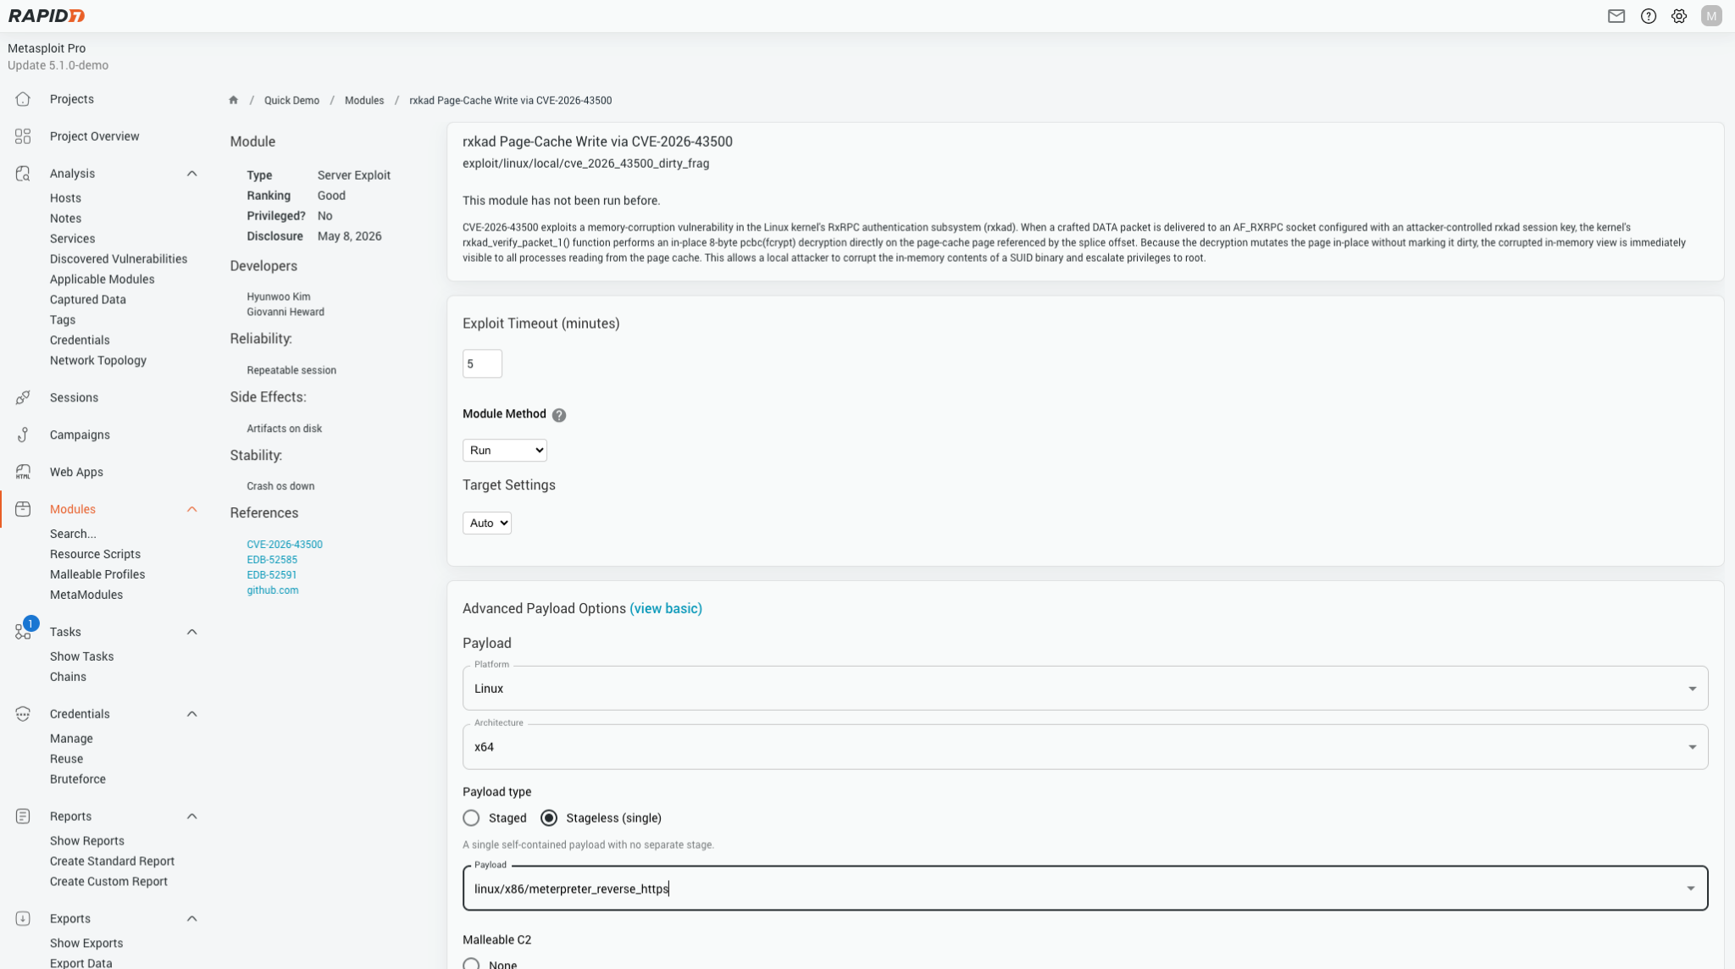Open the mail notifications icon
The height and width of the screenshot is (969, 1735).
pyautogui.click(x=1616, y=16)
